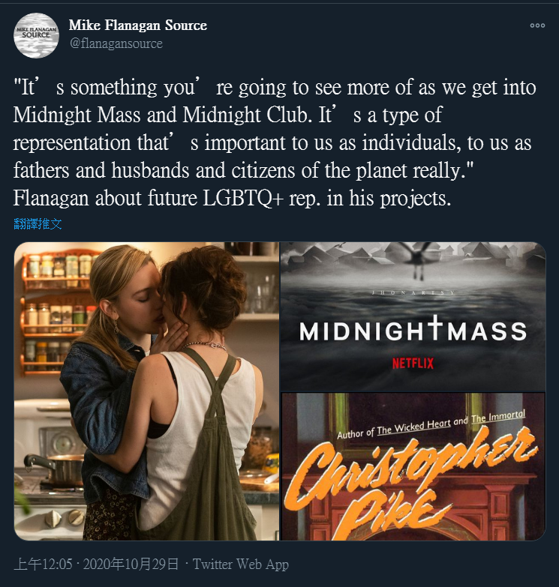The width and height of the screenshot is (559, 587).
Task: Click The Wicked Heart underlined text
Action: click(x=413, y=427)
